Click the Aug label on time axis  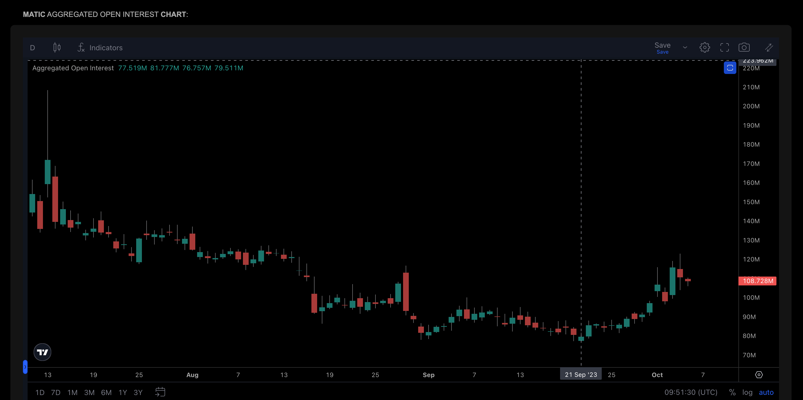click(192, 375)
